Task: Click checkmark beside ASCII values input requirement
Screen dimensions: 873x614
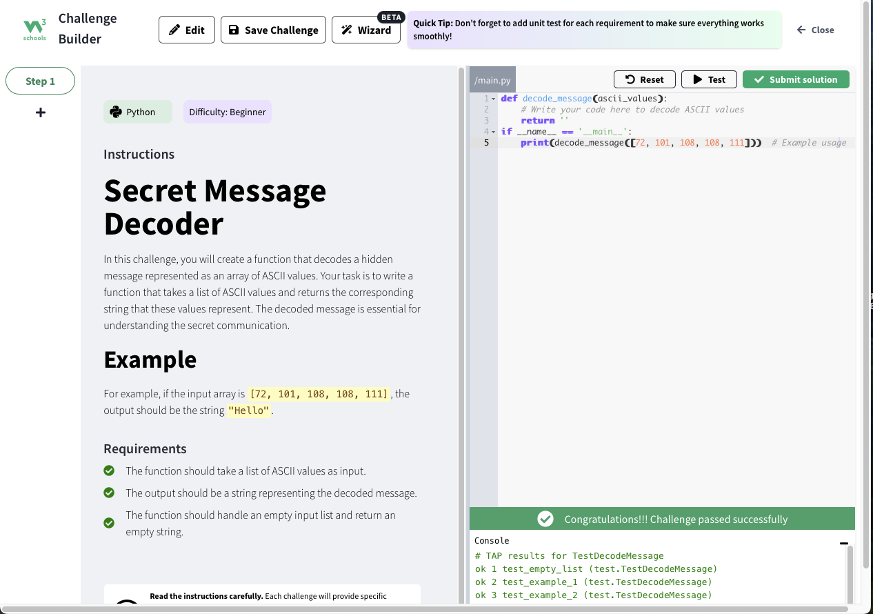Action: pos(109,471)
